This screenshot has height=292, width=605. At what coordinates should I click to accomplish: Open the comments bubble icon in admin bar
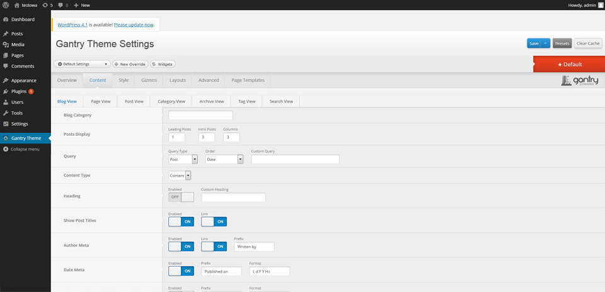tap(60, 6)
